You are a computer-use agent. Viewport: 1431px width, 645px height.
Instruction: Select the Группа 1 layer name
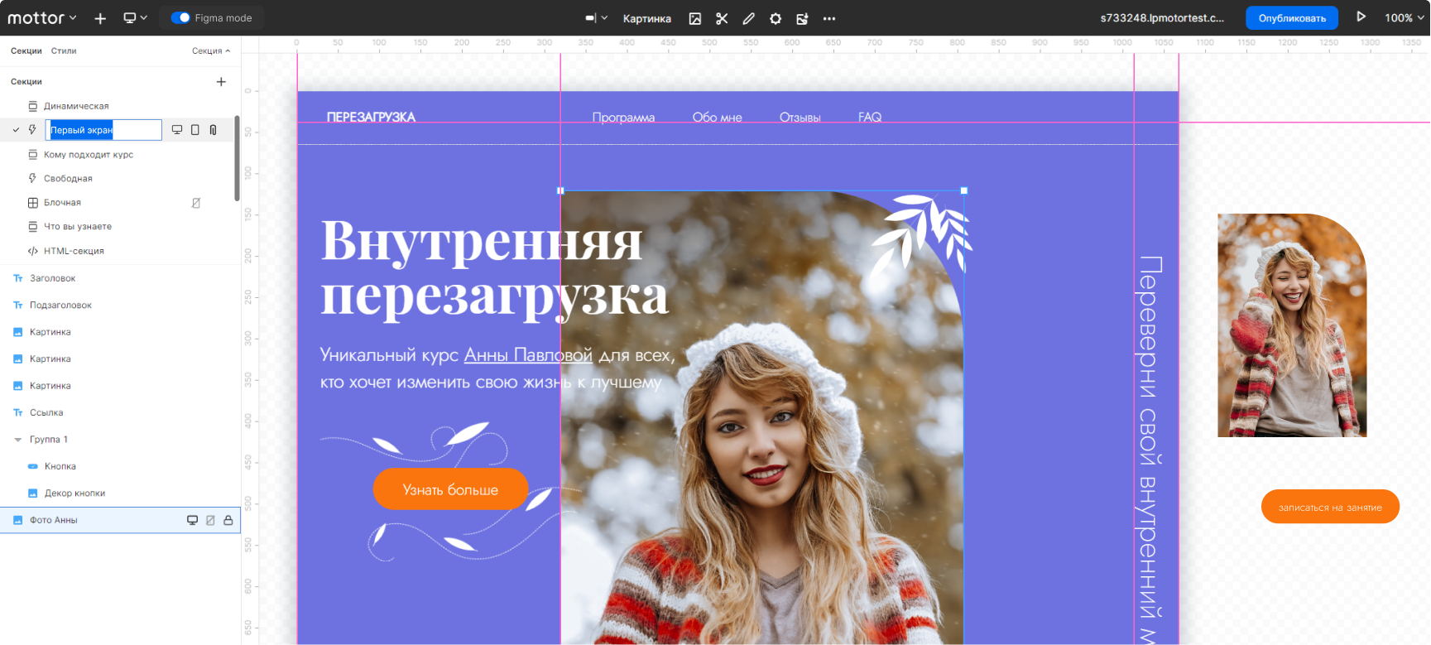(x=49, y=440)
